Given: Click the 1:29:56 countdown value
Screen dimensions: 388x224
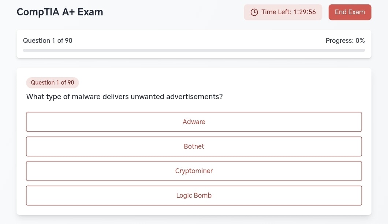Looking at the screenshot, I should coord(305,12).
